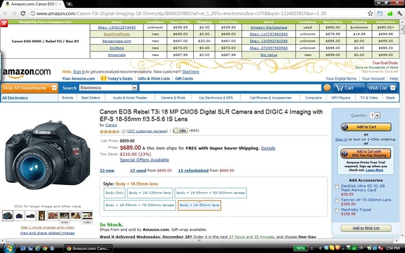Open the Chrome wrench menu
The height and width of the screenshot is (253, 405).
(399, 13)
